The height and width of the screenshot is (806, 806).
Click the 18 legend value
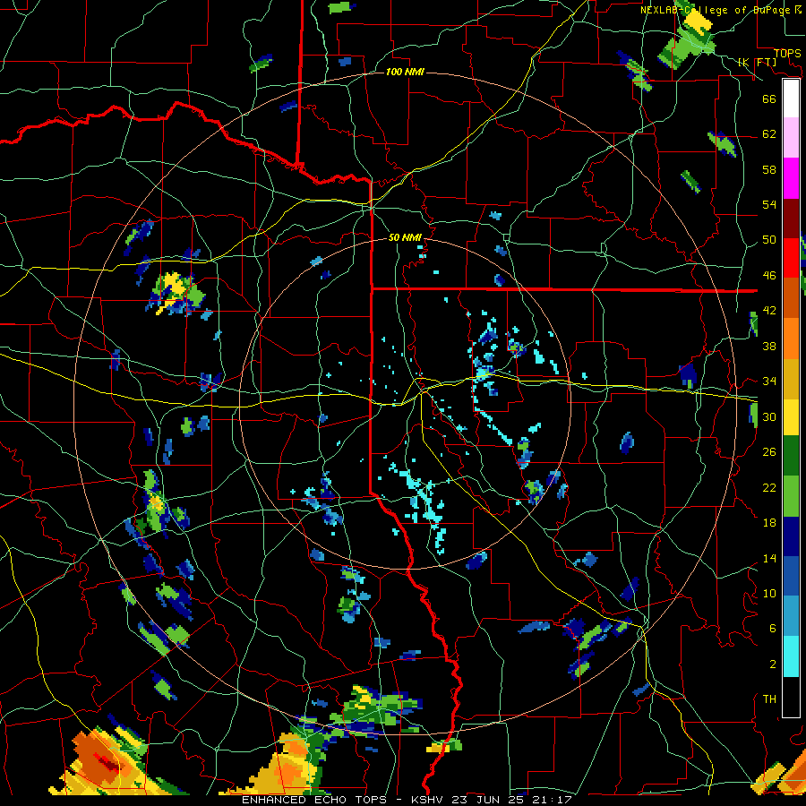769,523
